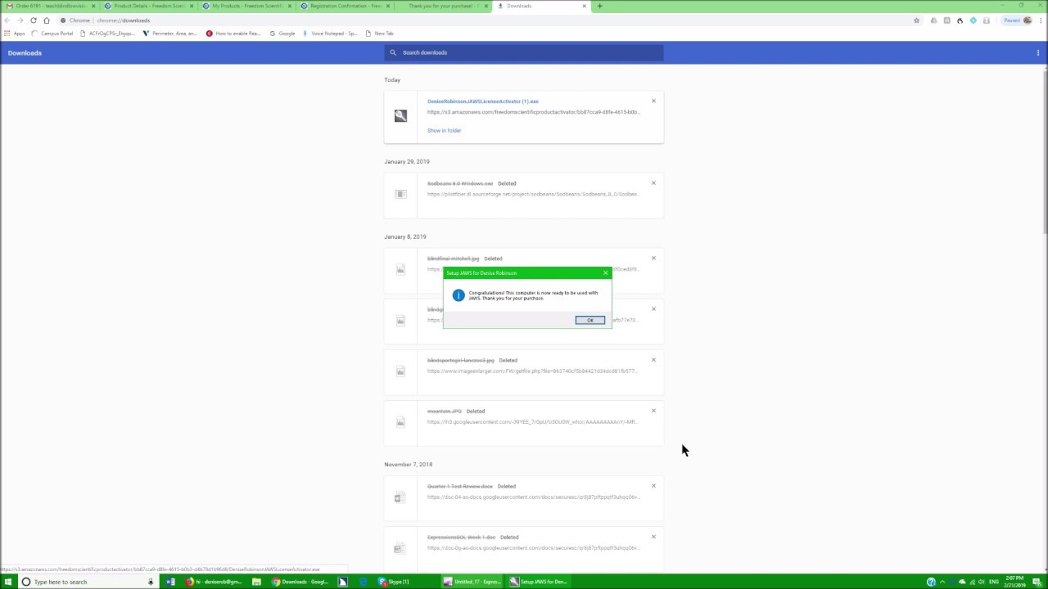
Task: Open the Untitled_17 Express taskbar window
Action: click(x=472, y=582)
